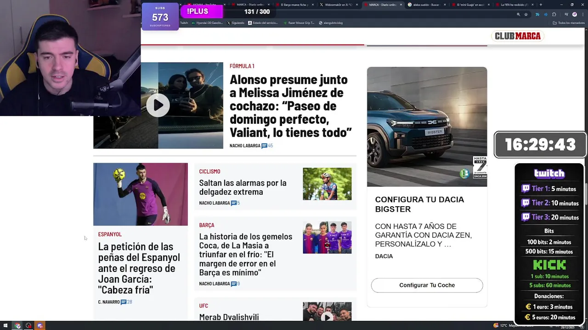Open the CICLISMO section label
Image resolution: width=588 pixels, height=330 pixels.
[x=209, y=171]
